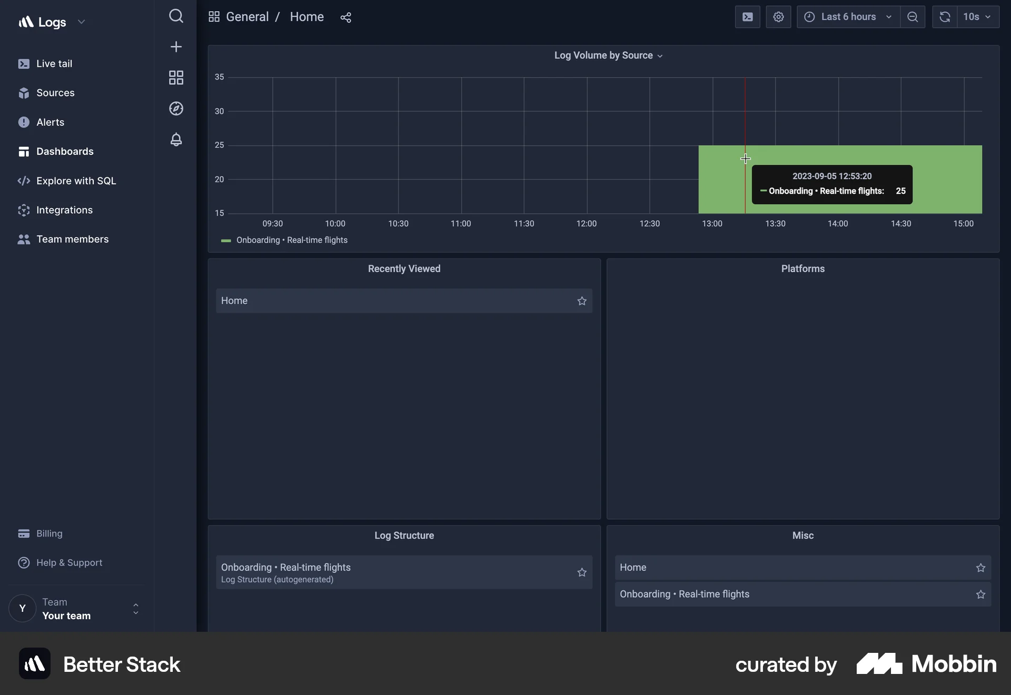Star Home in Recently Viewed

coord(582,301)
